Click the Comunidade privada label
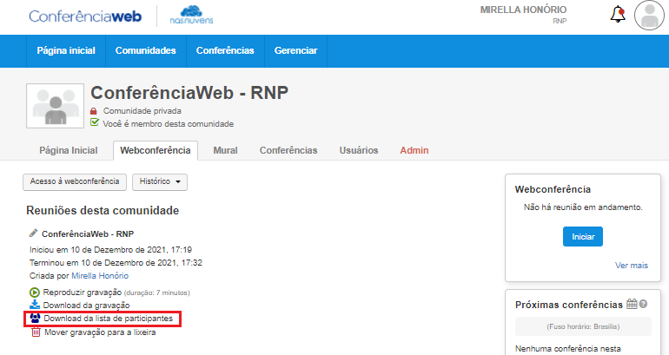This screenshot has height=355, width=669. pos(142,111)
